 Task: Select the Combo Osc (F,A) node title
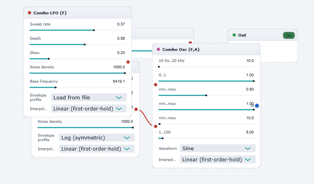click(x=181, y=49)
